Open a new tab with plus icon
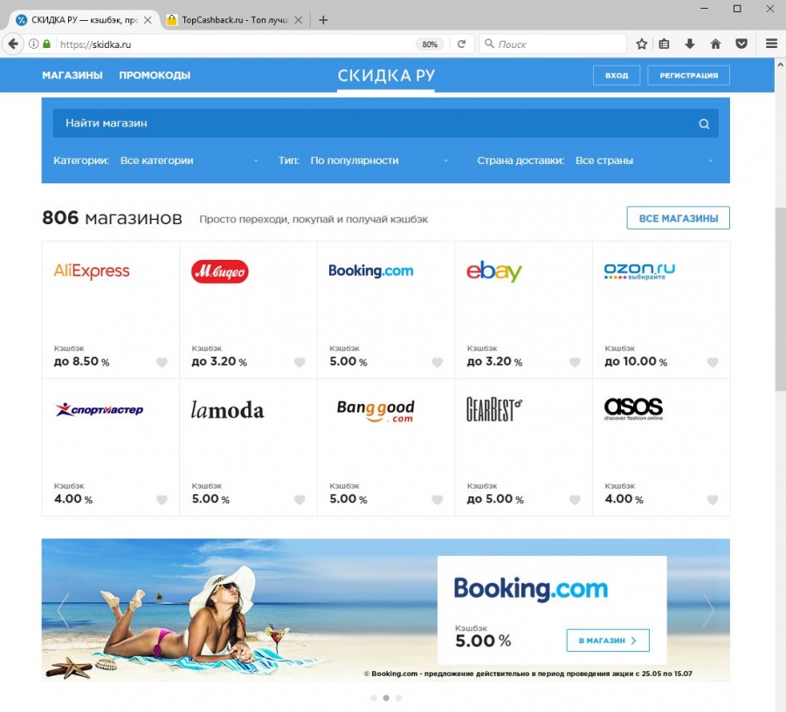The image size is (786, 712). [323, 20]
